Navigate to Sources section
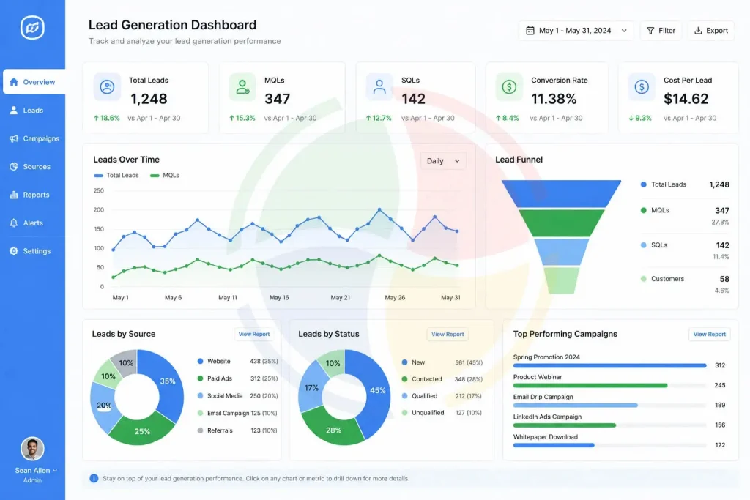Image resolution: width=750 pixels, height=500 pixels. pos(32,166)
